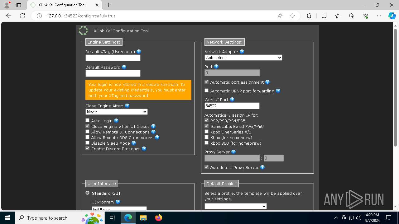399x224 pixels.
Task: Open Tab actions menu button
Action: (19, 5)
